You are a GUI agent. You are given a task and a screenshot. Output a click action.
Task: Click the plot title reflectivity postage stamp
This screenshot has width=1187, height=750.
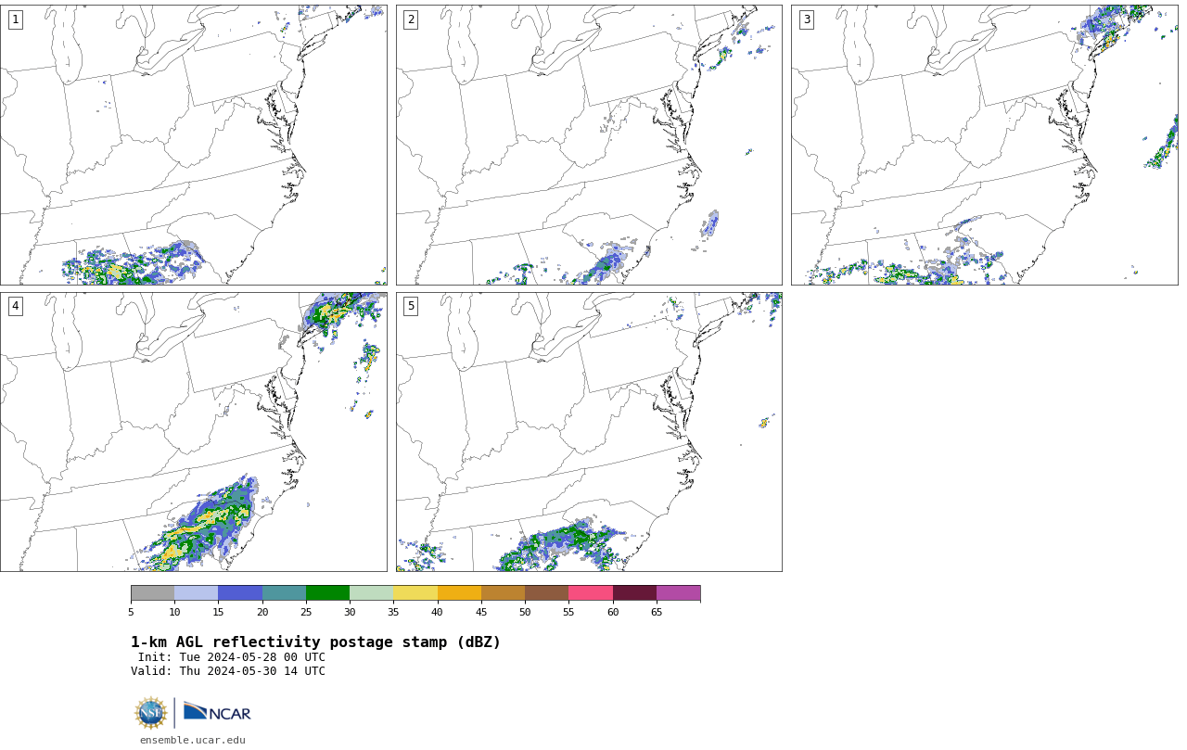(x=315, y=642)
